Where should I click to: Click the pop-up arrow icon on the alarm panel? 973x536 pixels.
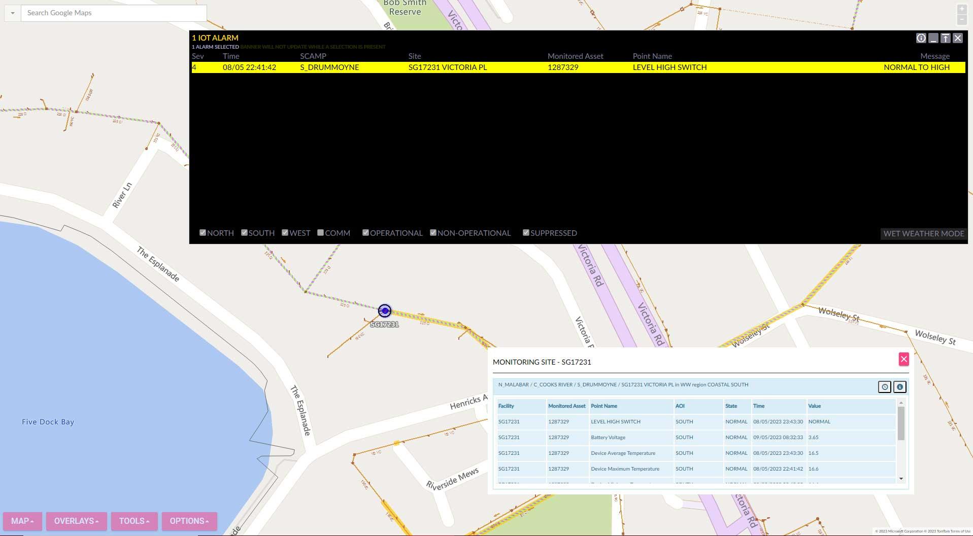(946, 38)
